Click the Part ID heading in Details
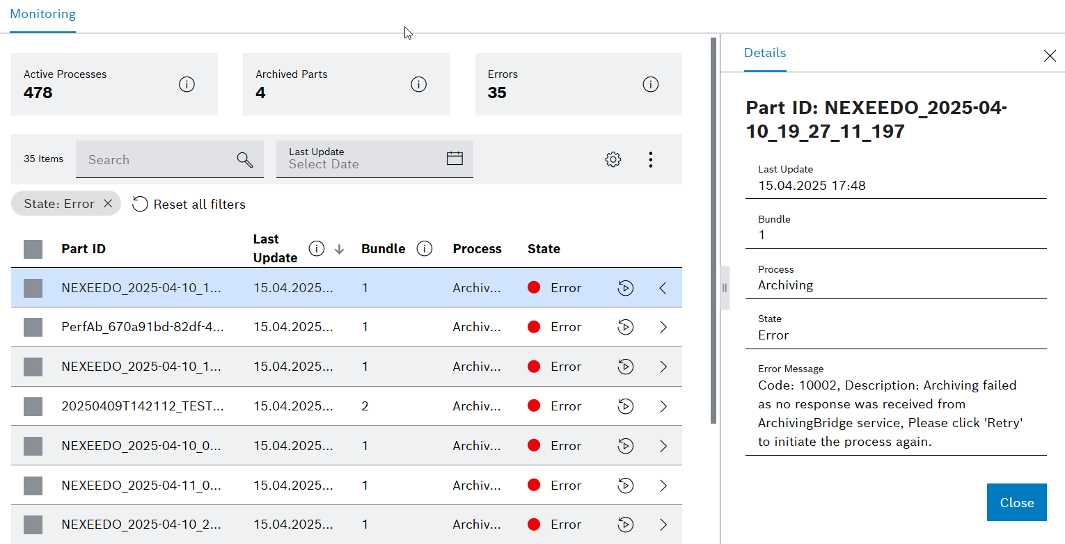 tap(876, 119)
